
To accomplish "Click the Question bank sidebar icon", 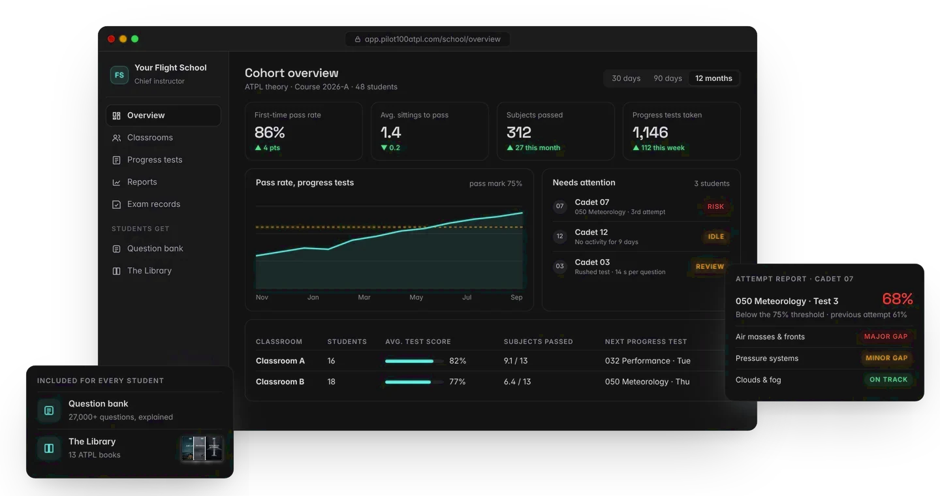I will (116, 249).
